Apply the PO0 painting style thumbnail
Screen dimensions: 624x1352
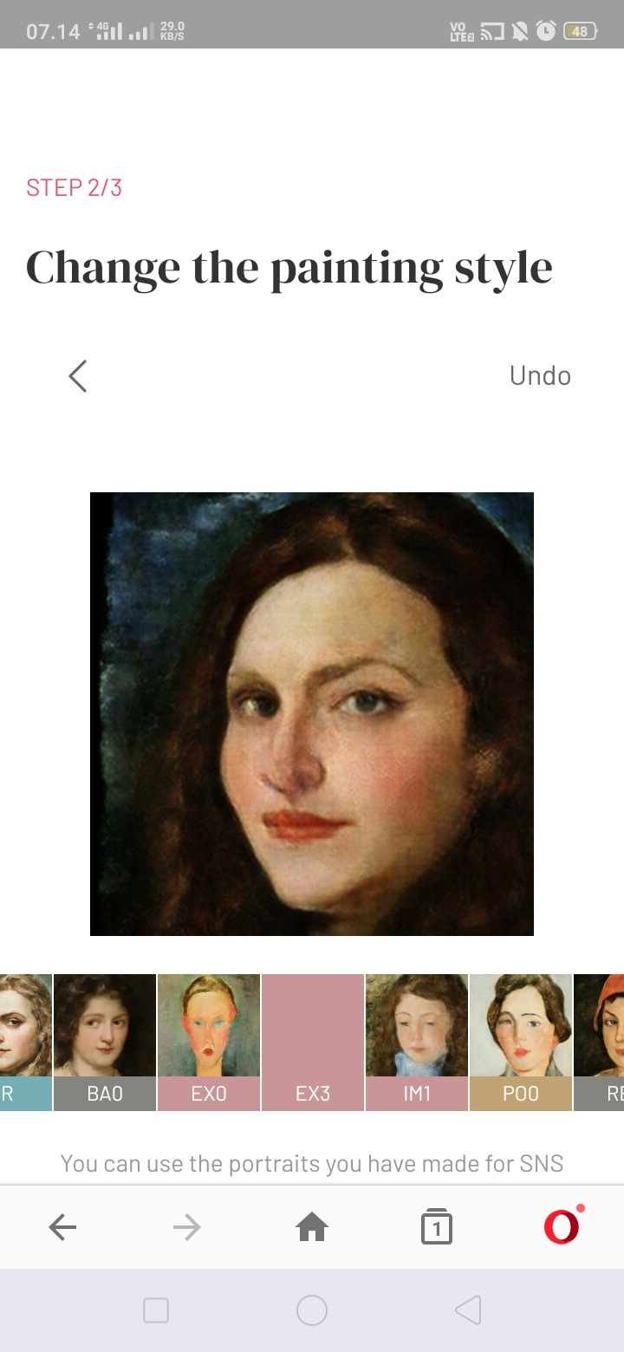(521, 1042)
